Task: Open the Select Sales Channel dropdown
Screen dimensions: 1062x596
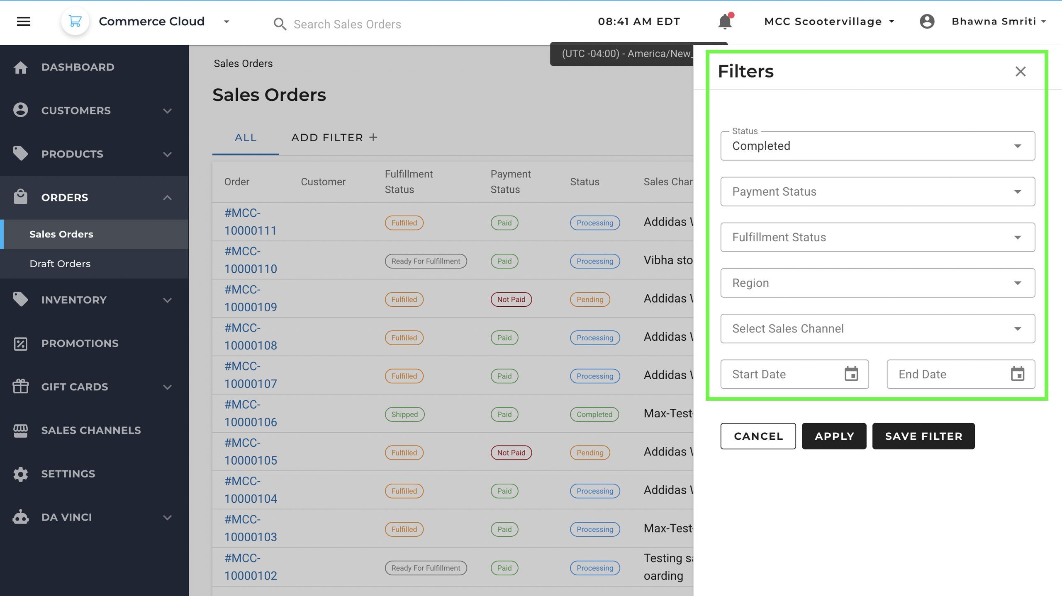Action: click(x=877, y=328)
